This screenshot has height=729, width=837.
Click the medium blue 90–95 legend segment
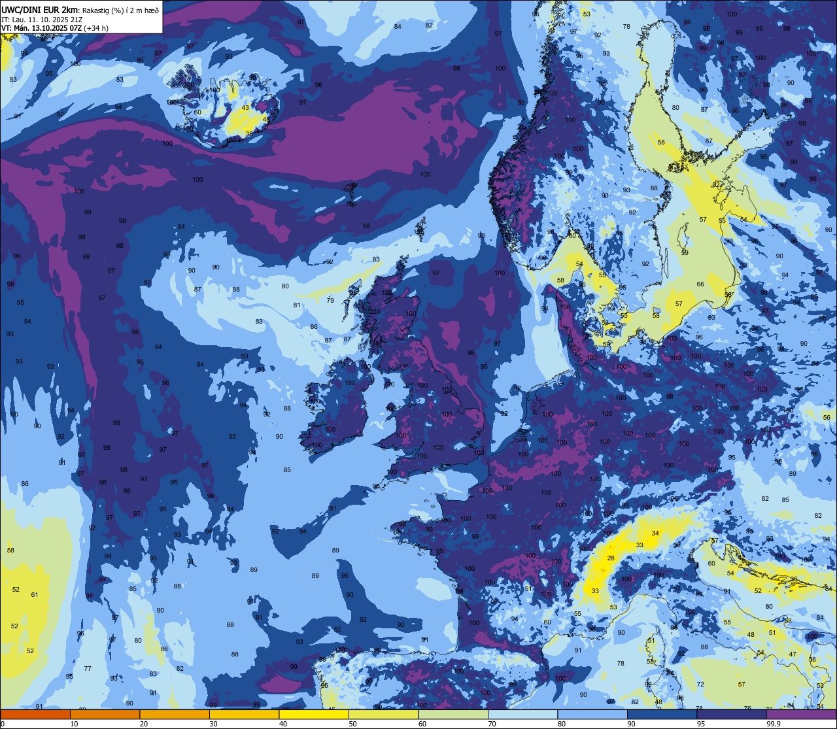point(662,714)
